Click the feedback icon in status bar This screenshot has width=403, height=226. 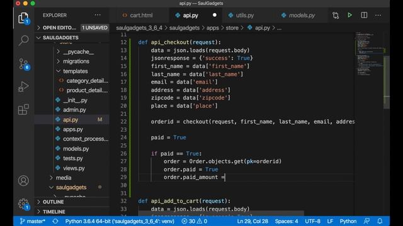click(366, 221)
